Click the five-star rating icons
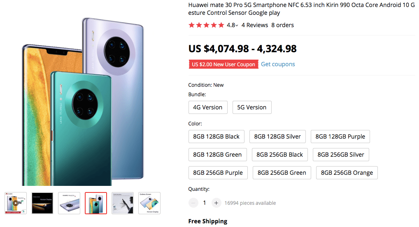The height and width of the screenshot is (227, 419). click(x=206, y=25)
